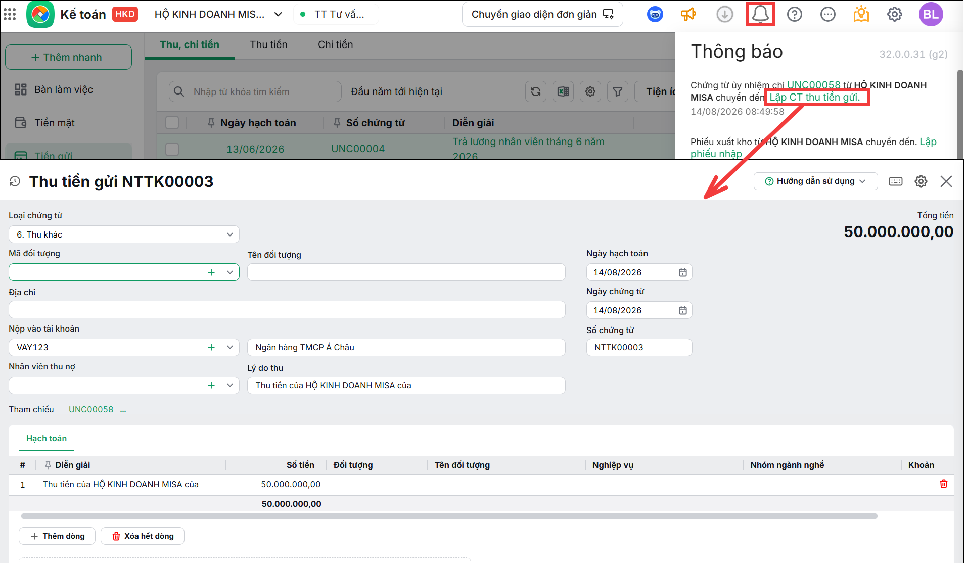Export list to Excel icon

click(x=563, y=91)
